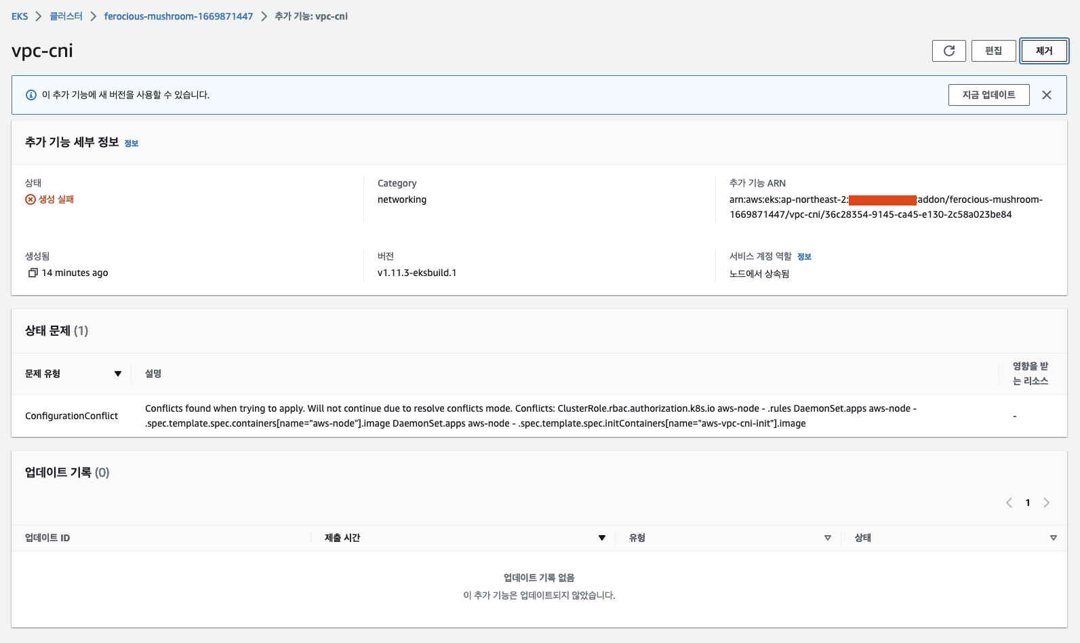Click the copy icon beside 14 minutes ago

click(33, 273)
